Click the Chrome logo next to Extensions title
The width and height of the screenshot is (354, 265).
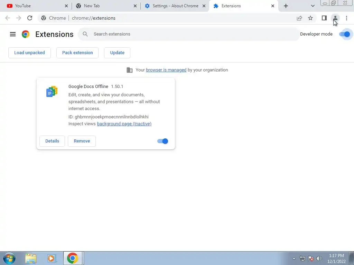tap(26, 34)
